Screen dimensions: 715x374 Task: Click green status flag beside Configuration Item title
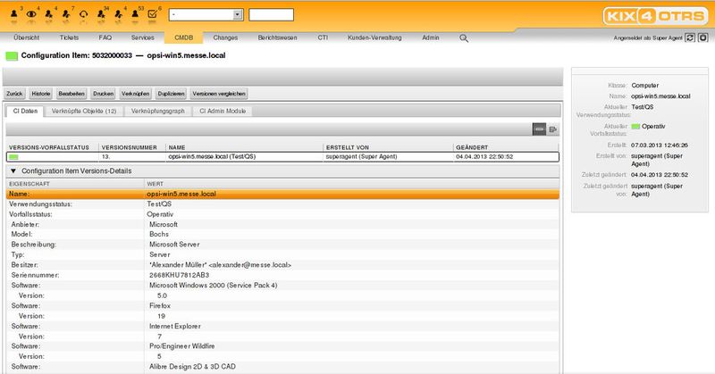pos(12,56)
